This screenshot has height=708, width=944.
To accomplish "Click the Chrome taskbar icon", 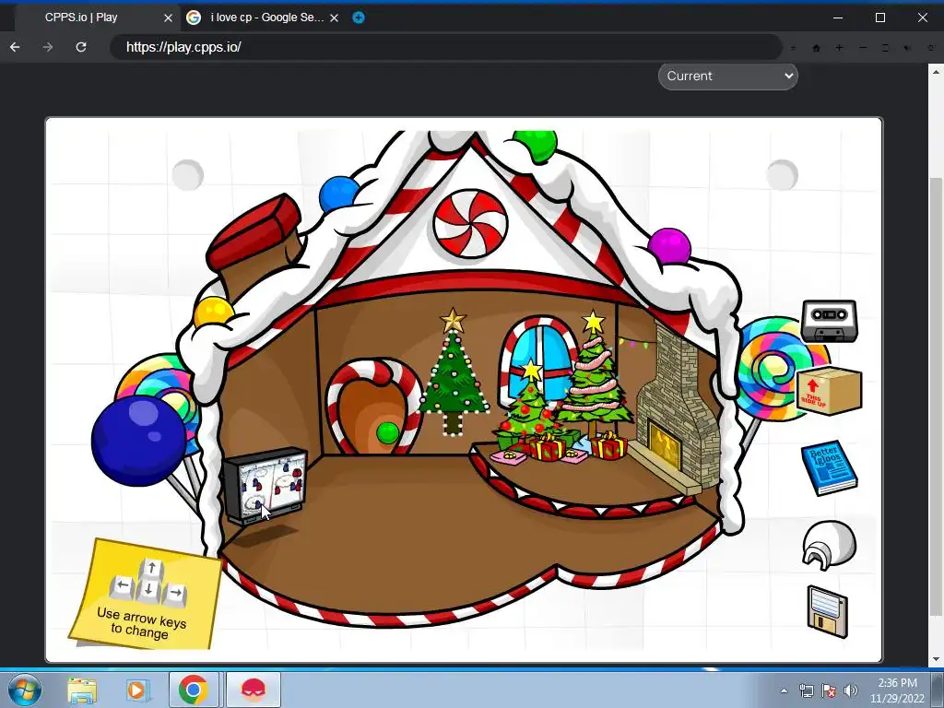I will pyautogui.click(x=193, y=690).
